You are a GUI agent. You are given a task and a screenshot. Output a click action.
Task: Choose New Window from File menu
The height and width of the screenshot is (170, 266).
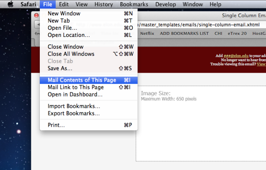point(64,13)
